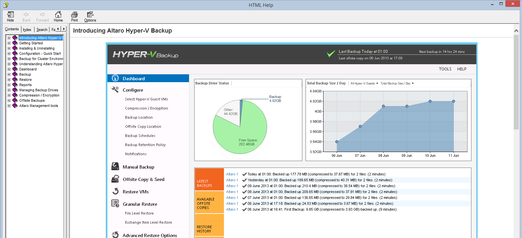Switch to the Contents tab
Viewport: 522px width, 238px height.
[x=12, y=29]
